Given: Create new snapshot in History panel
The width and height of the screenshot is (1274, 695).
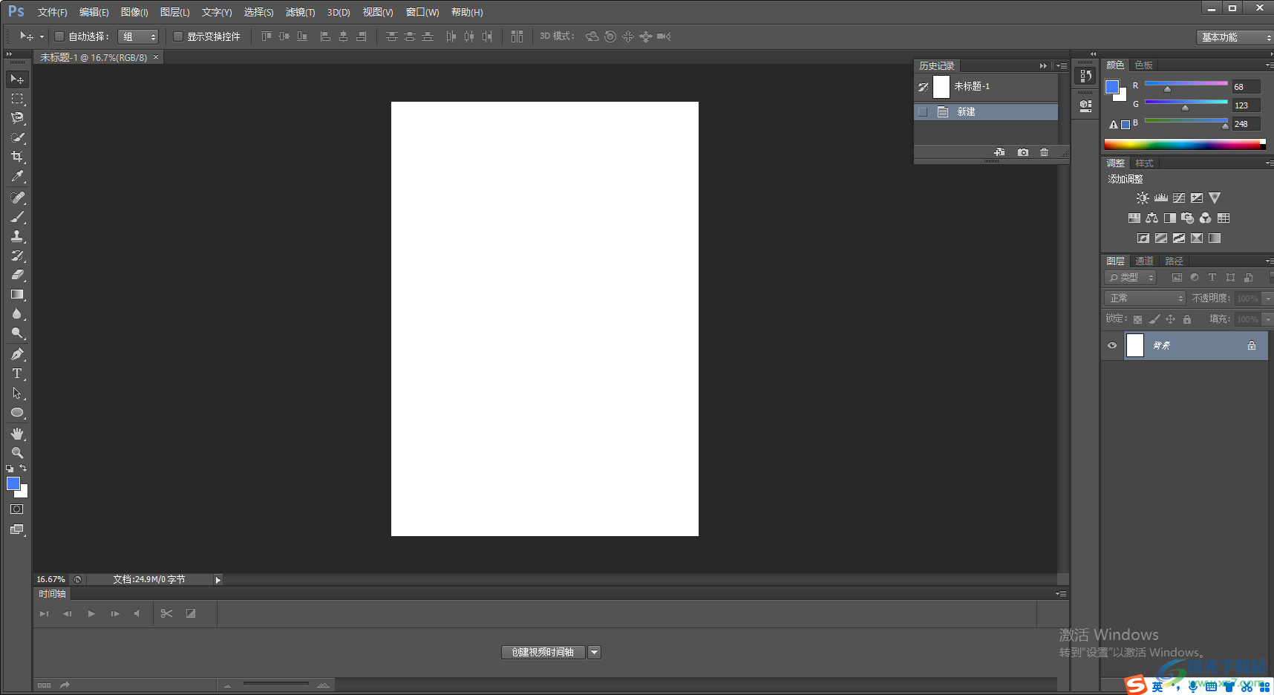Looking at the screenshot, I should tap(1023, 152).
